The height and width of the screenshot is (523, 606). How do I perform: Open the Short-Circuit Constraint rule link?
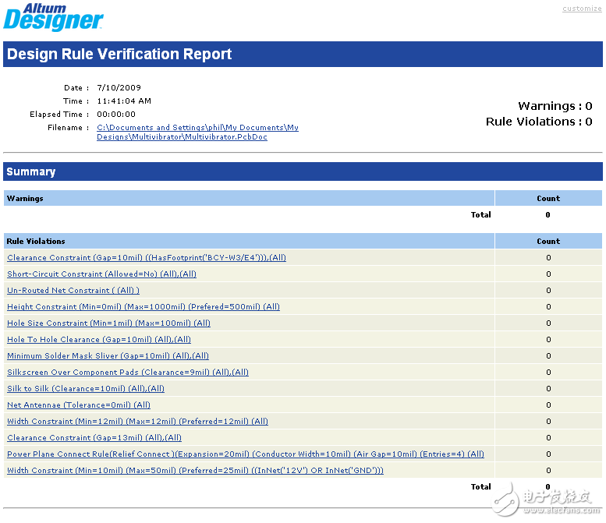pyautogui.click(x=101, y=274)
